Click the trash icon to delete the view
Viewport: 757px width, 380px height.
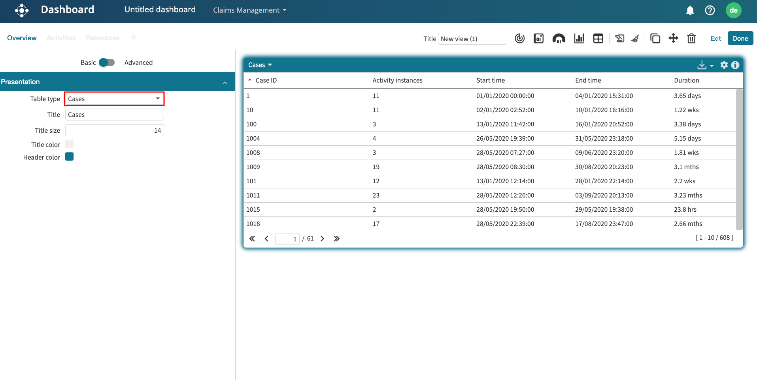(x=691, y=38)
